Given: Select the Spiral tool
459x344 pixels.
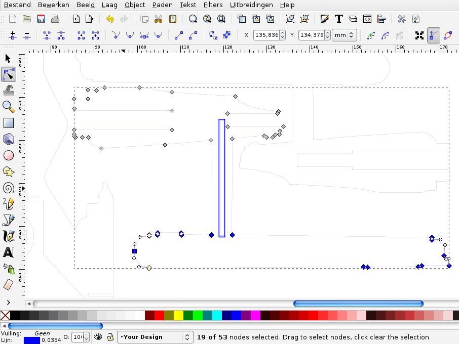Looking at the screenshot, I should pyautogui.click(x=9, y=188).
